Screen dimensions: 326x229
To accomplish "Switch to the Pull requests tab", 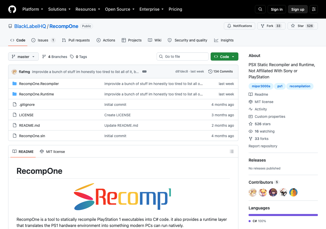I will click(x=76, y=40).
